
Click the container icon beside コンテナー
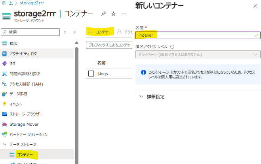[x=12, y=155]
